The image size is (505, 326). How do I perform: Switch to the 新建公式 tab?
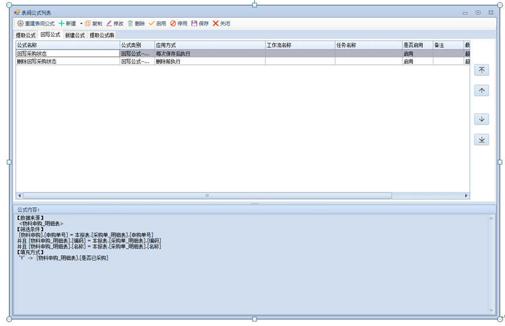pos(75,35)
